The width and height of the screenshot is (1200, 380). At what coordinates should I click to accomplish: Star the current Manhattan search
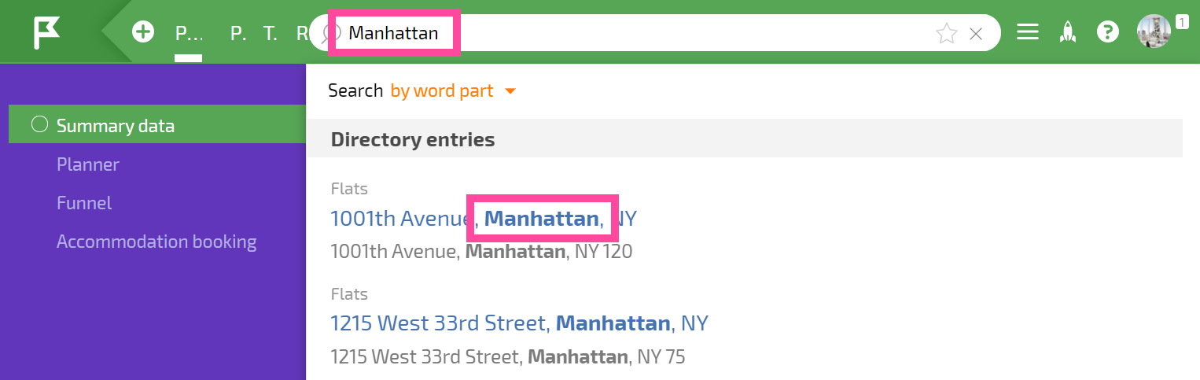tap(947, 33)
